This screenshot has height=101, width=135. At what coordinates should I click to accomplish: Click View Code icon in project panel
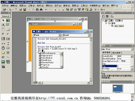coord(103,16)
